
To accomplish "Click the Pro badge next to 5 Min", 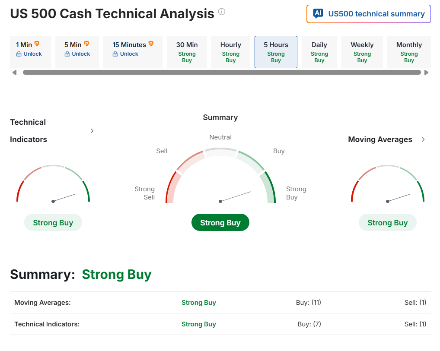I will 86,44.
